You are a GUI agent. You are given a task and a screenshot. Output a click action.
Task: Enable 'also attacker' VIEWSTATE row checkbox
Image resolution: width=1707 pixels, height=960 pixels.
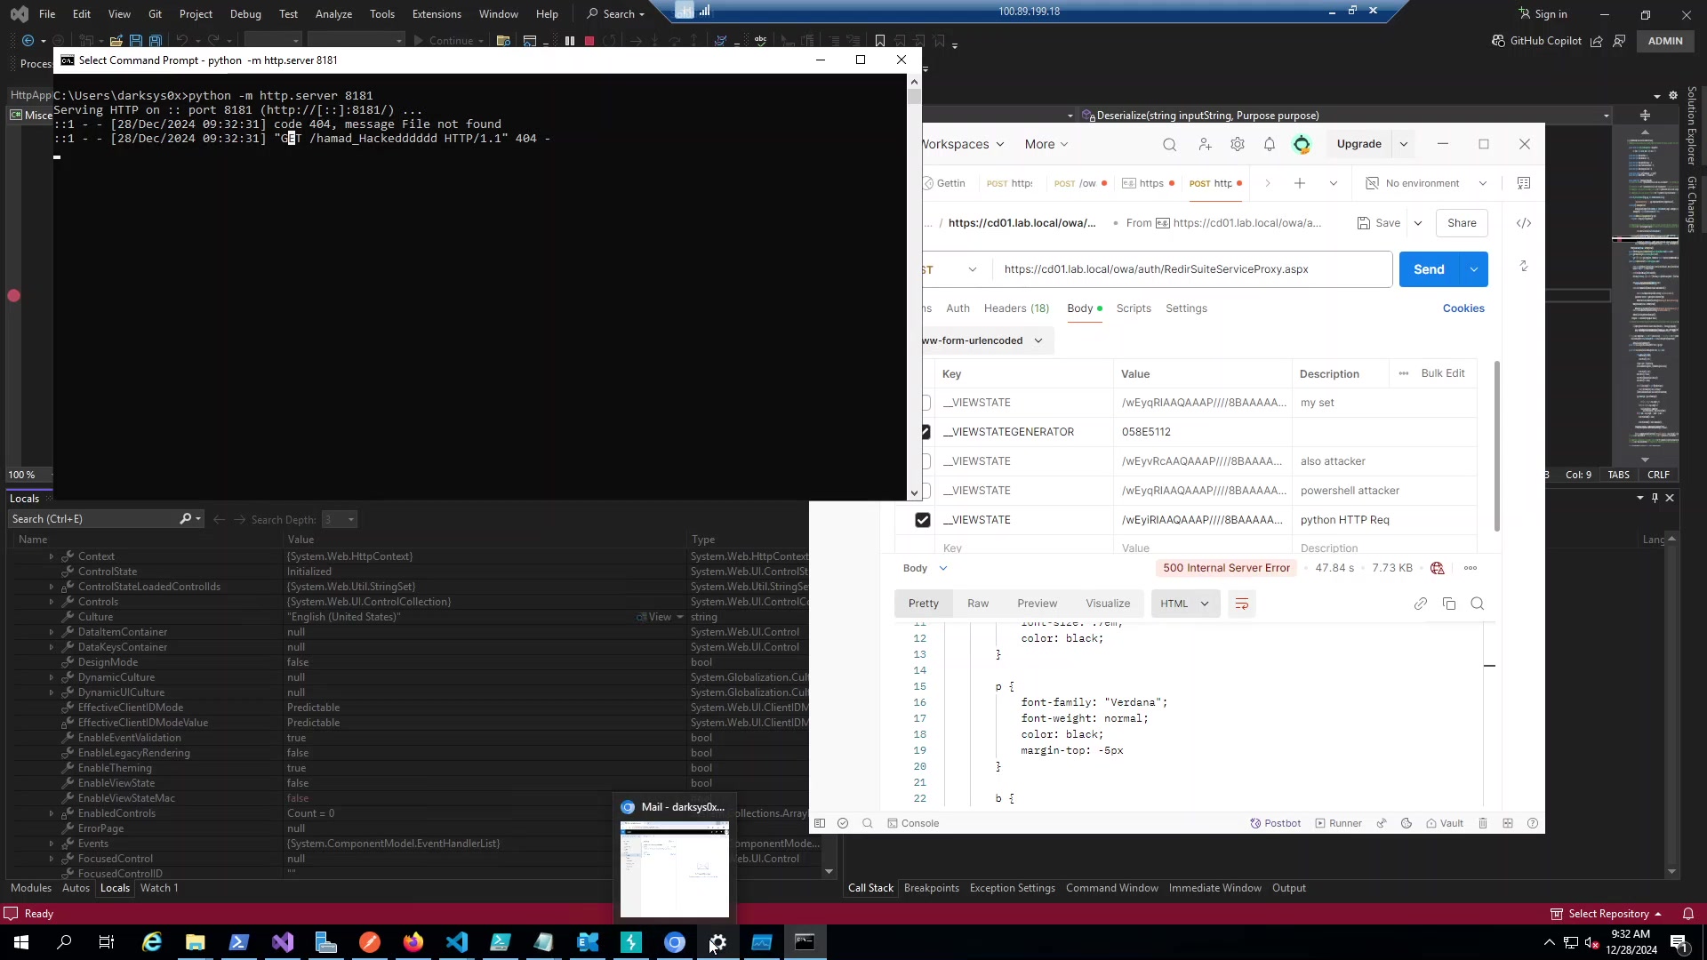pos(925,461)
